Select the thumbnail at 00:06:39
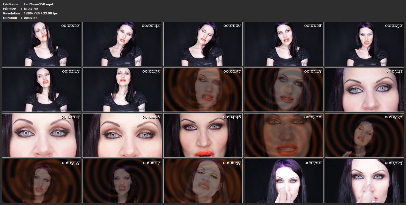 tap(203, 181)
